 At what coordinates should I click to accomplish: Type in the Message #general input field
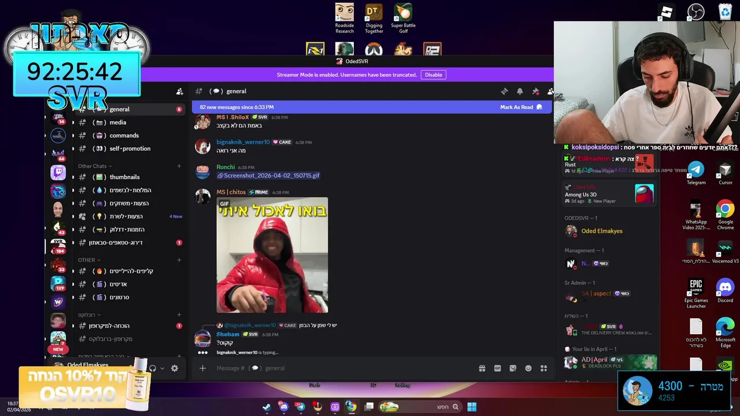344,368
